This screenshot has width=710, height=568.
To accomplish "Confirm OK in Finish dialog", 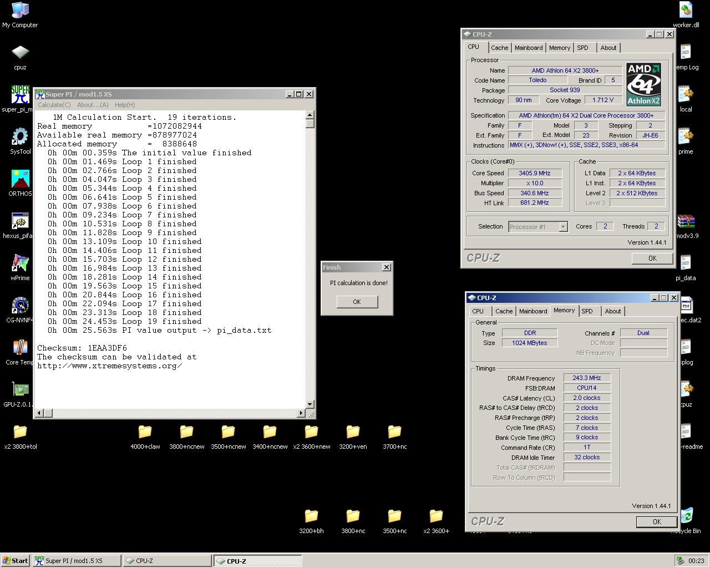I will pyautogui.click(x=357, y=302).
